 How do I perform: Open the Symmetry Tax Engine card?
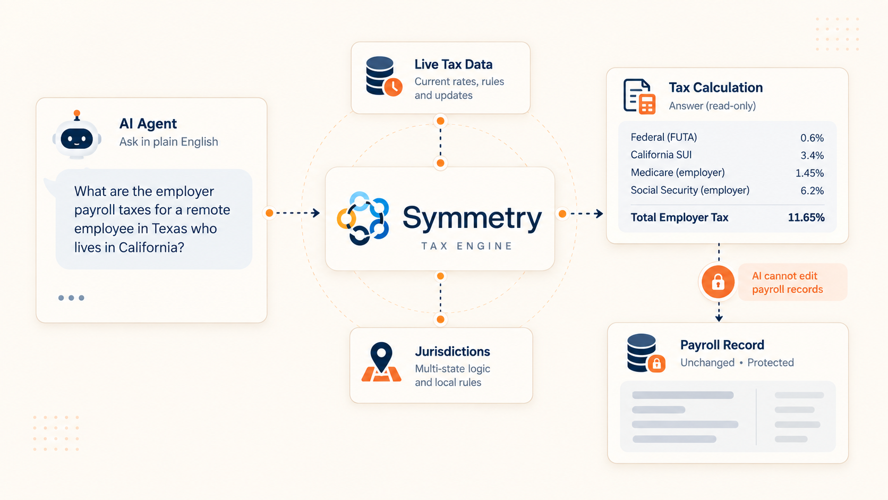(440, 219)
